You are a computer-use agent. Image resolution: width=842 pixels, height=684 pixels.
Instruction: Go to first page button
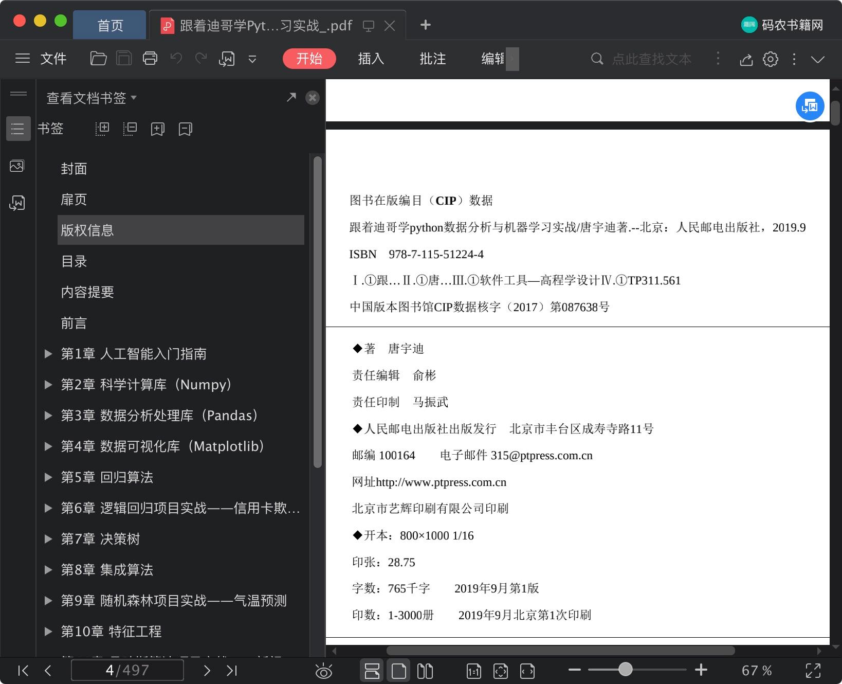click(23, 670)
